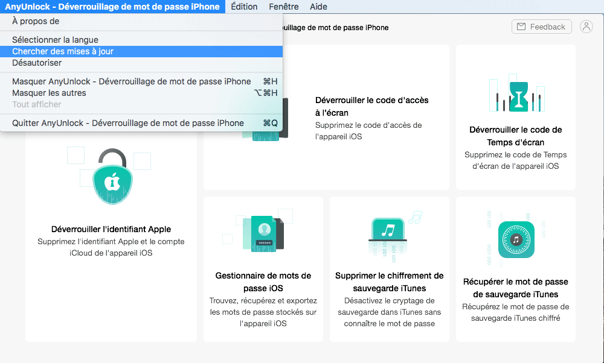This screenshot has height=363, width=604.
Task: Click text 'Récupérez le mot de passe de'
Action: click(x=515, y=307)
